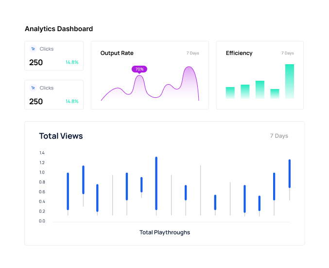
Task: Click the 1.4 label on the y-axis
Action: tap(42, 153)
